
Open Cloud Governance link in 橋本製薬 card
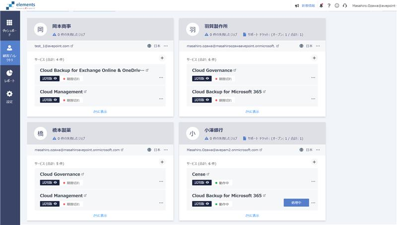coord(62,174)
